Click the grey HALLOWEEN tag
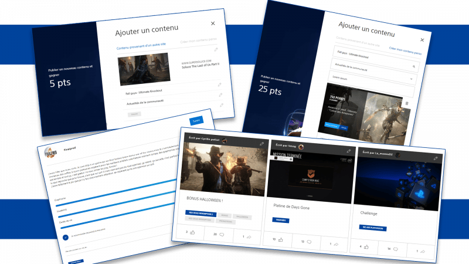469x264 pixels. tap(242, 217)
